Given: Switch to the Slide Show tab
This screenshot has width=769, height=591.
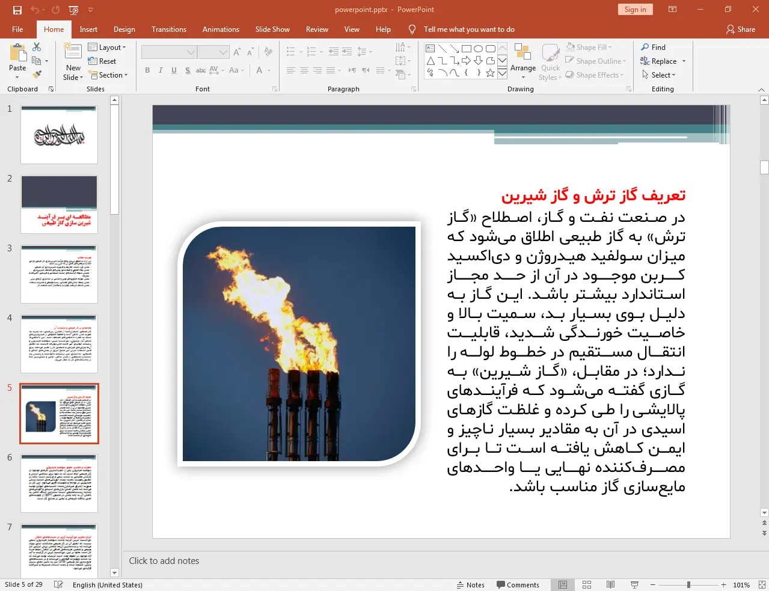Looking at the screenshot, I should tap(272, 29).
